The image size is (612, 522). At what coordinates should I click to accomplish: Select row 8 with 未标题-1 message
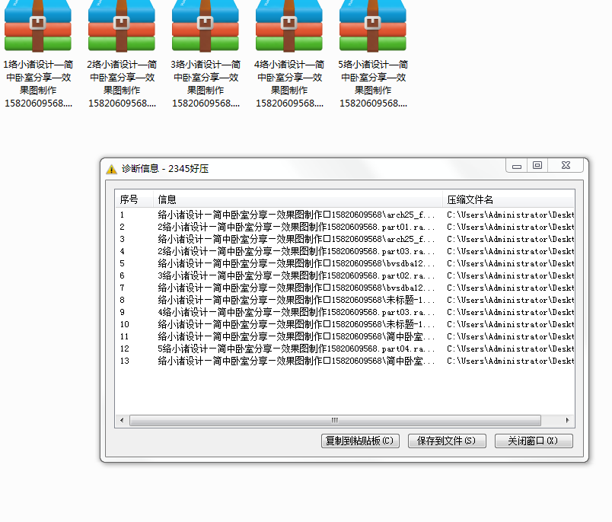(x=345, y=300)
